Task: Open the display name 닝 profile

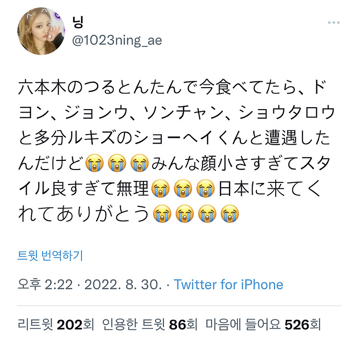Action: pos(78,22)
